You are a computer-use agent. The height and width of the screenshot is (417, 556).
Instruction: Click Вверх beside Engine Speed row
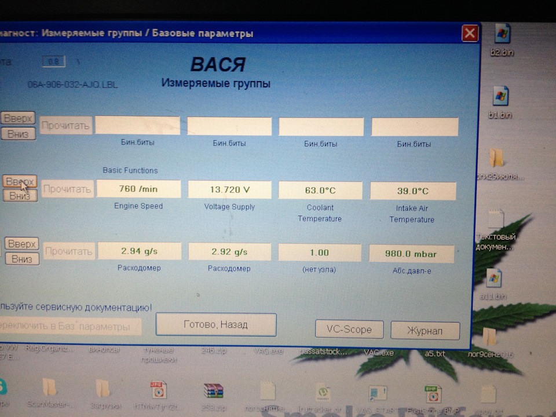20,181
